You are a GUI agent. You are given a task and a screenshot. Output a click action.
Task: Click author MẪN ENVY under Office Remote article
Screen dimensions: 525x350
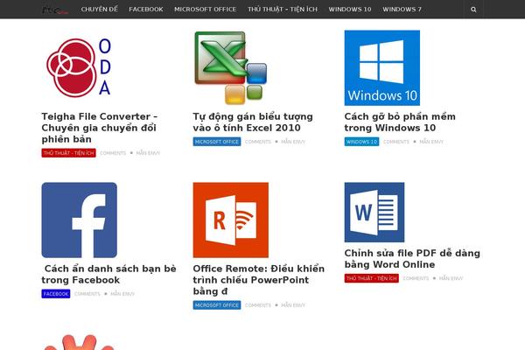pyautogui.click(x=293, y=305)
